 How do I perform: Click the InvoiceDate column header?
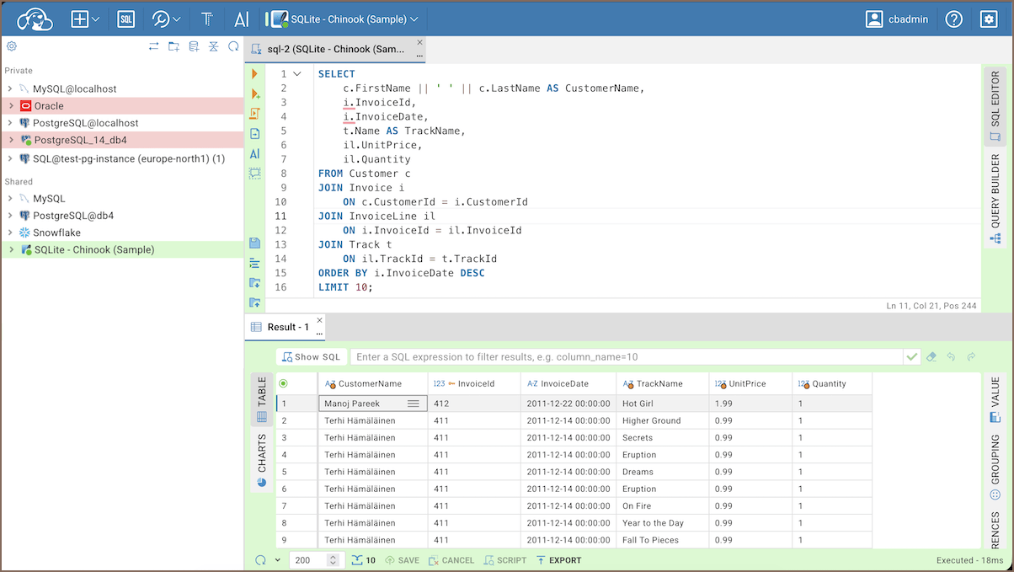coord(568,383)
